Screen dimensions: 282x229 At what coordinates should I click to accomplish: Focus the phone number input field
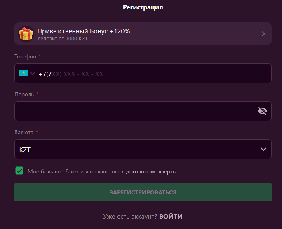143,73
